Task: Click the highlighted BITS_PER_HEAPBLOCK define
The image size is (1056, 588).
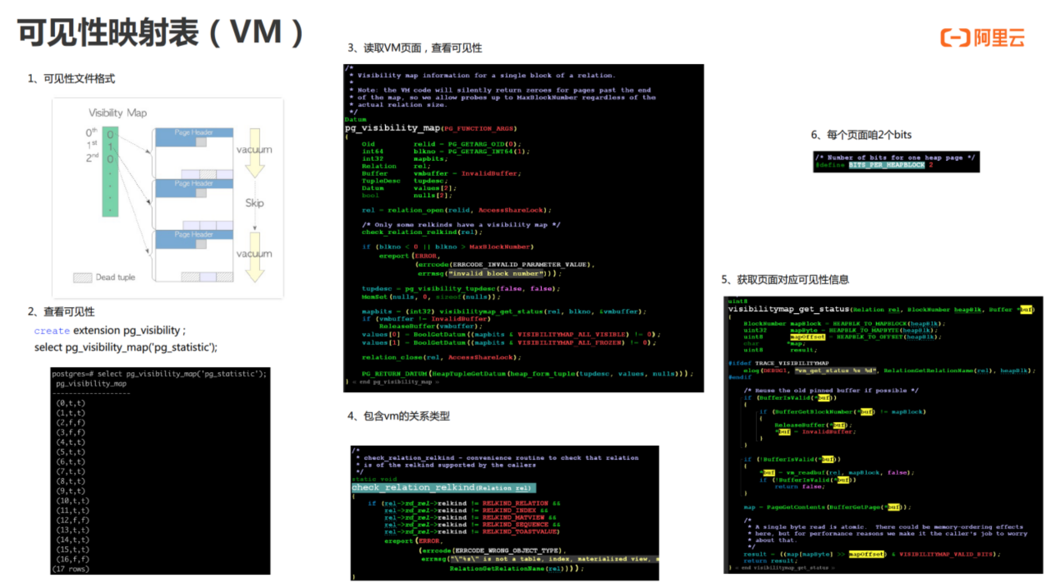Action: (886, 165)
